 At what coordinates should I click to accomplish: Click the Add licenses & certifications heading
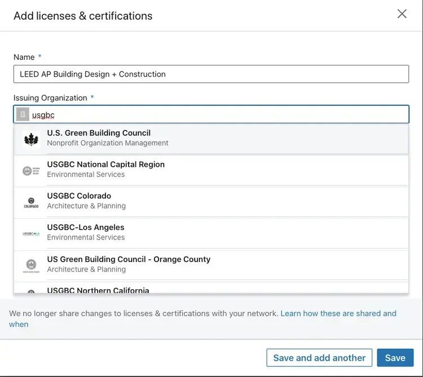coord(83,16)
